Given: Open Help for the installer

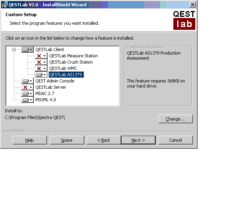Looking at the screenshot, I should pyautogui.click(x=29, y=140).
